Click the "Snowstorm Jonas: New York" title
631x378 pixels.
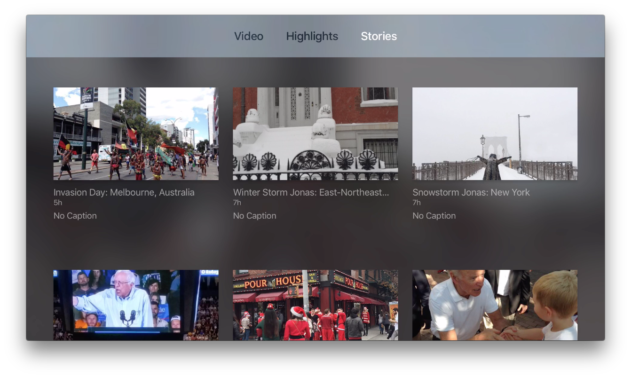(471, 192)
